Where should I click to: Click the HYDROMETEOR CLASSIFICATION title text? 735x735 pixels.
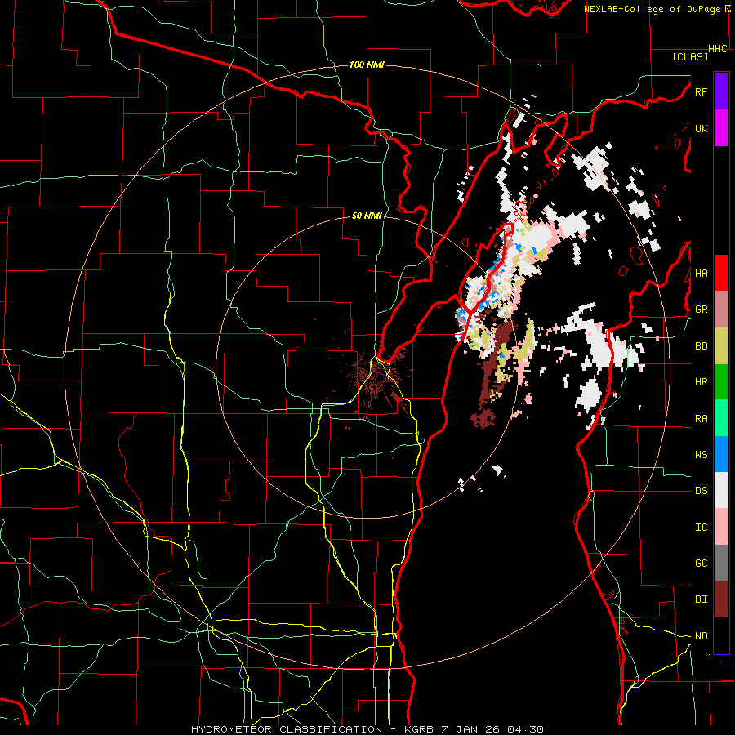coord(287,729)
